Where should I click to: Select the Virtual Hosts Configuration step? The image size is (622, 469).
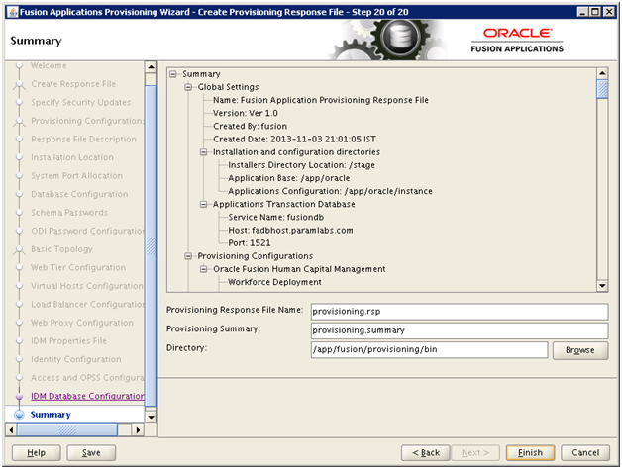(x=87, y=286)
